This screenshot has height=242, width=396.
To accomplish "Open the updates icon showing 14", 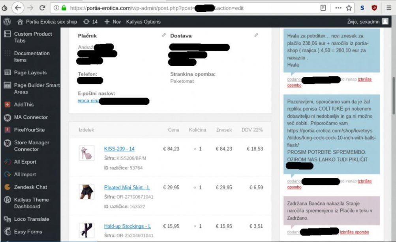I will click(x=90, y=22).
